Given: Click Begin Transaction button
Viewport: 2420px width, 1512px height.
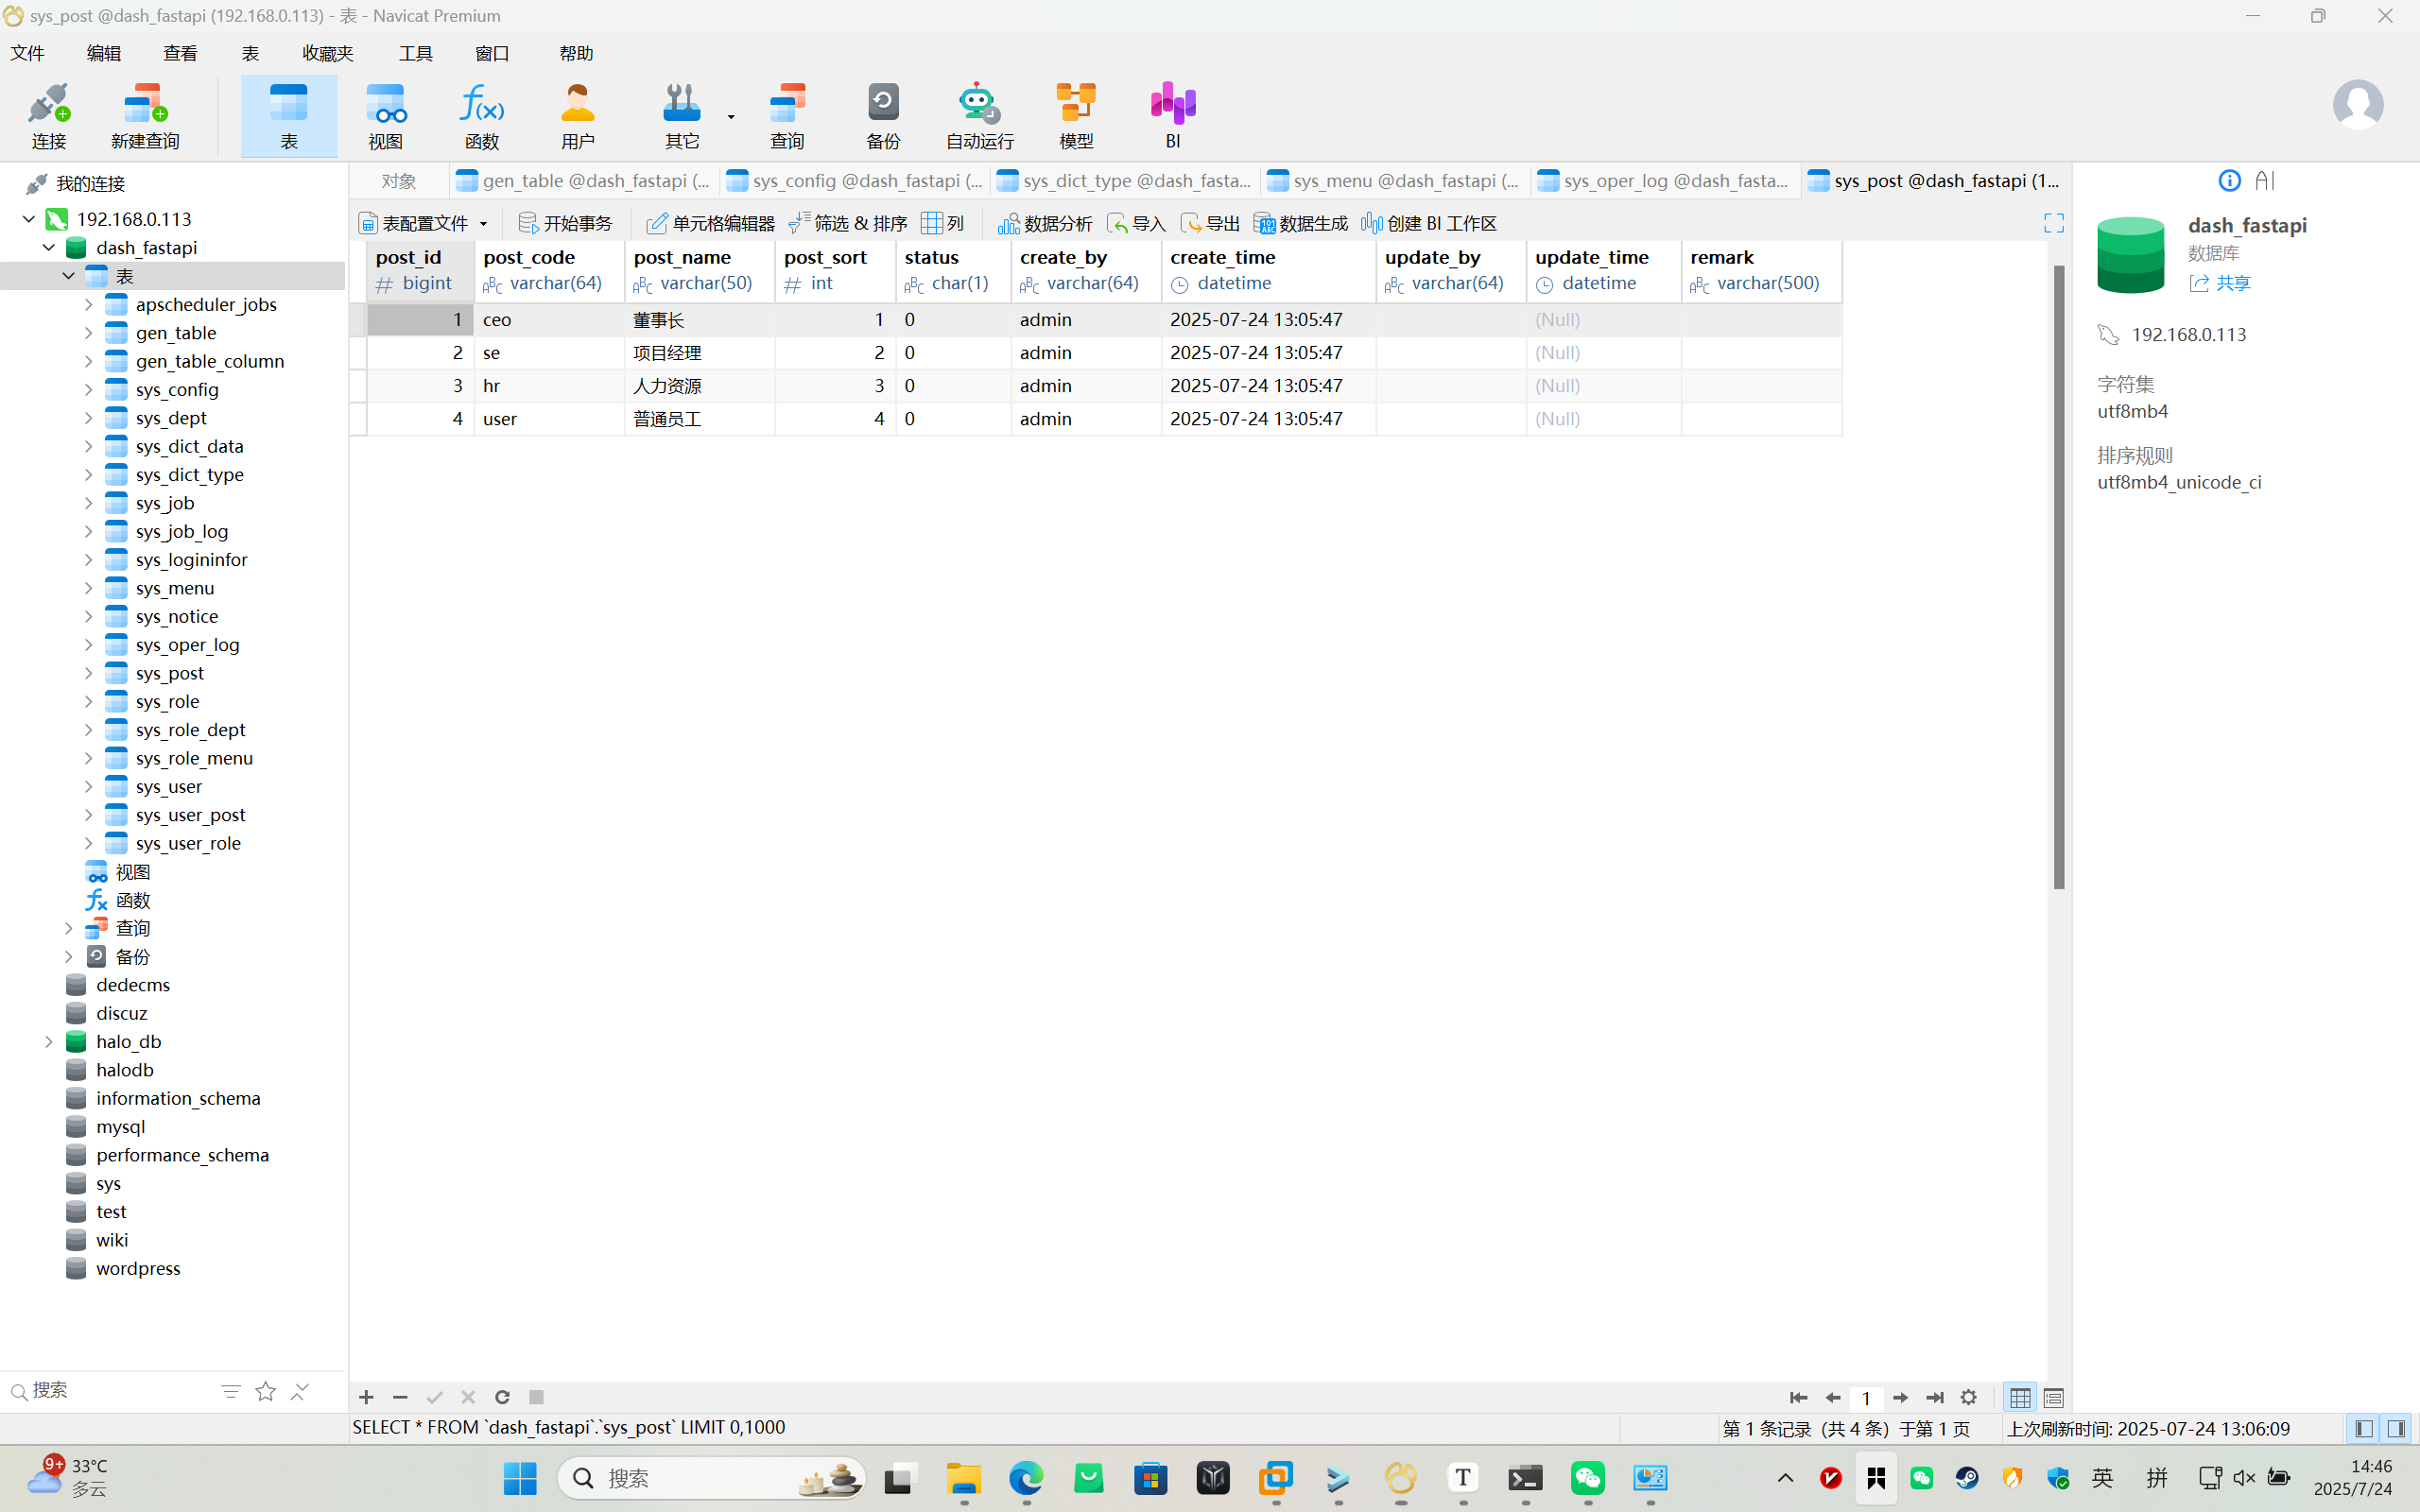Looking at the screenshot, I should pos(565,223).
